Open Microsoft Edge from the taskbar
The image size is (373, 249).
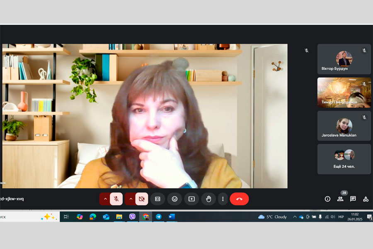[x=93, y=217]
